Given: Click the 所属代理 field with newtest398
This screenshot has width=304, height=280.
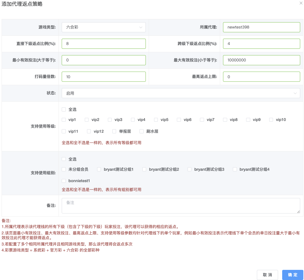Looking at the screenshot, I should (x=261, y=27).
